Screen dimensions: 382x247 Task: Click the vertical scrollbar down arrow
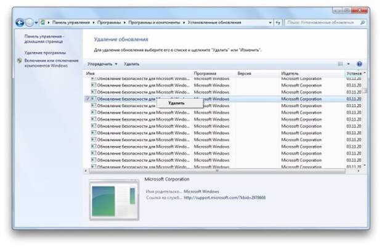click(365, 166)
